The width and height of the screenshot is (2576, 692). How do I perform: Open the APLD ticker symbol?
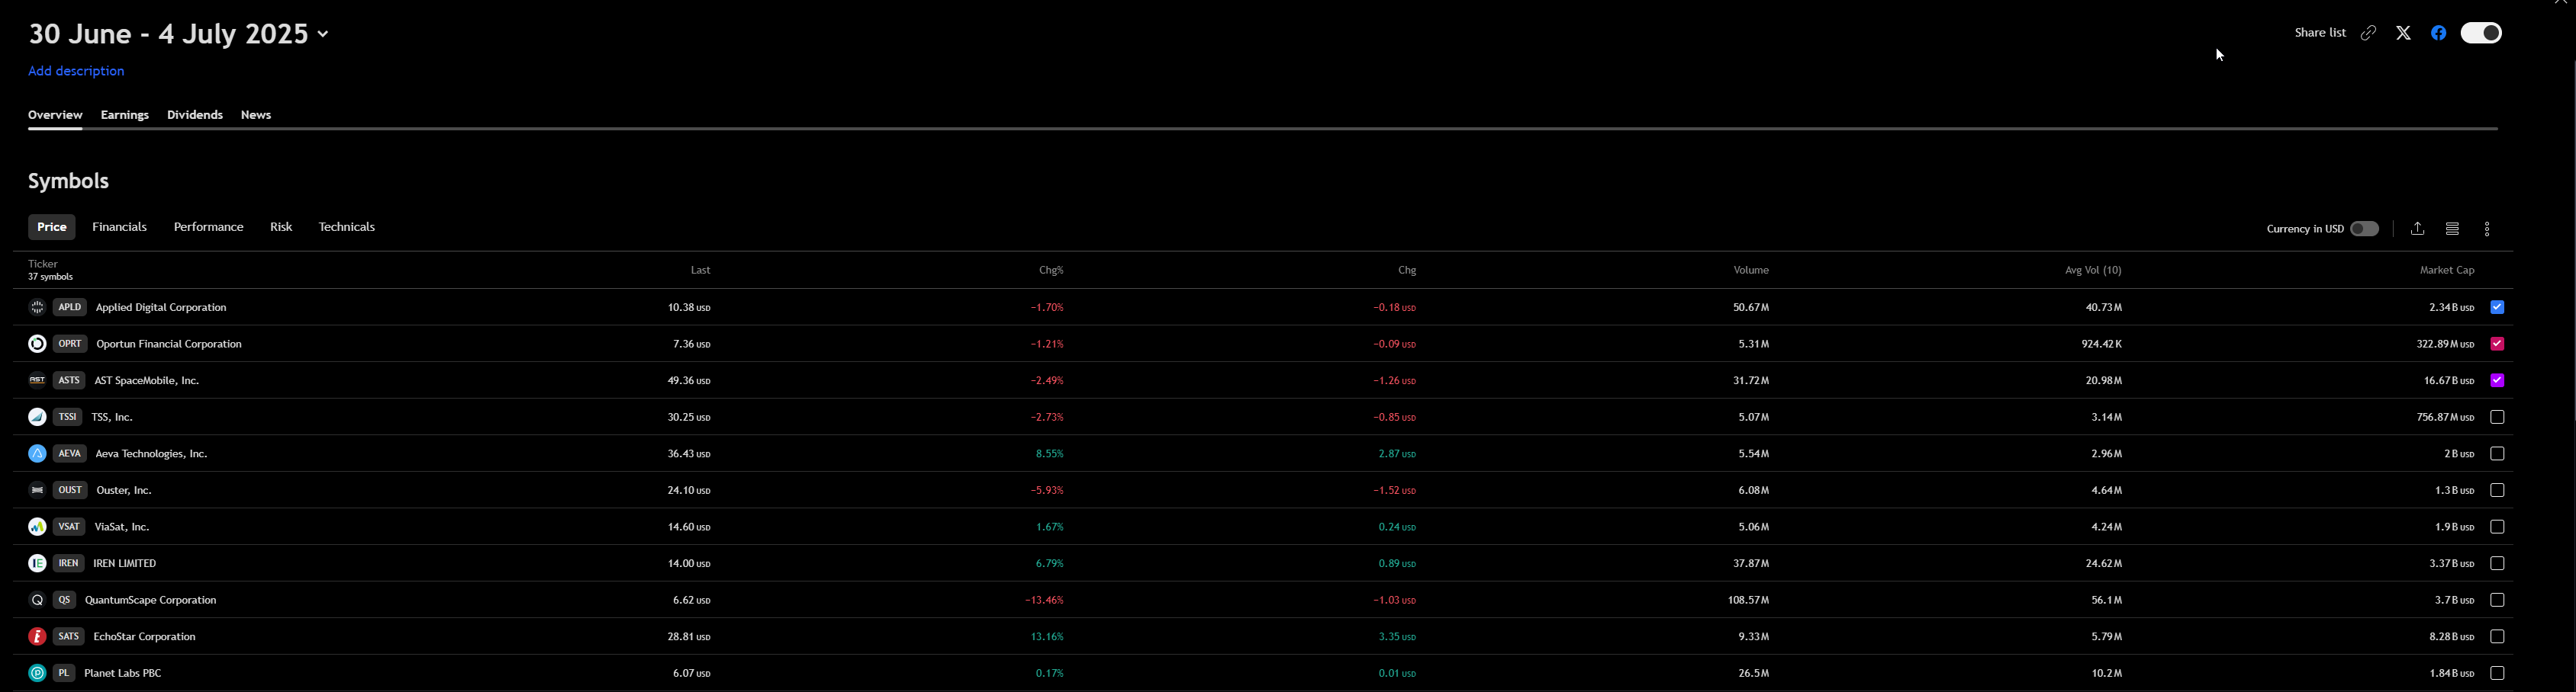point(69,308)
